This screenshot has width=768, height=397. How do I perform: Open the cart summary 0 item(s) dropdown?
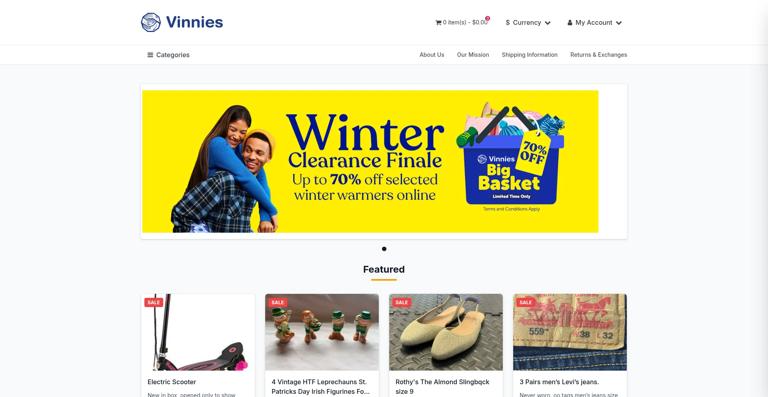point(462,22)
